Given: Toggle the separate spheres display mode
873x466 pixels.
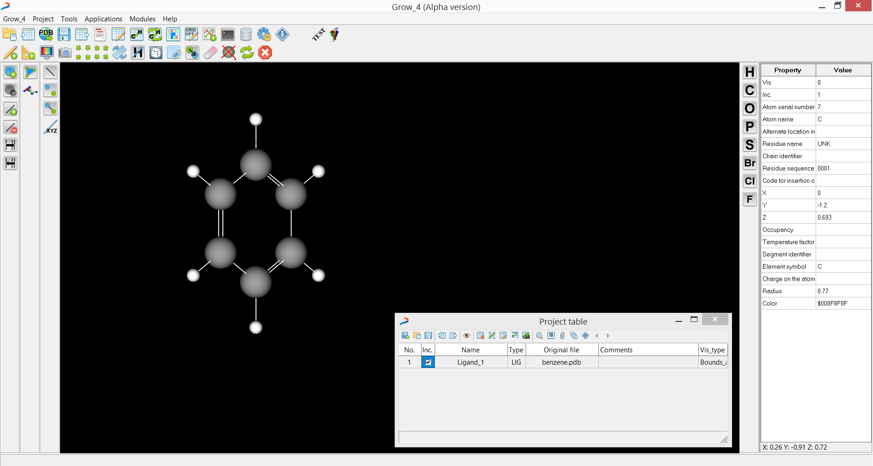Looking at the screenshot, I should (x=50, y=90).
